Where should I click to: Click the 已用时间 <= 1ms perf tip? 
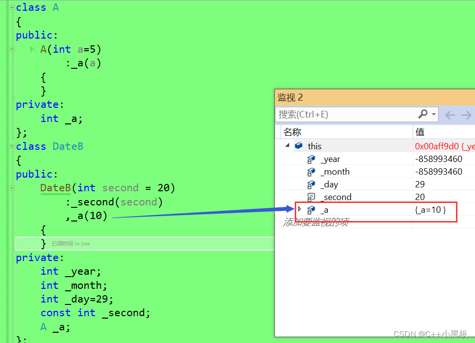tap(71, 243)
